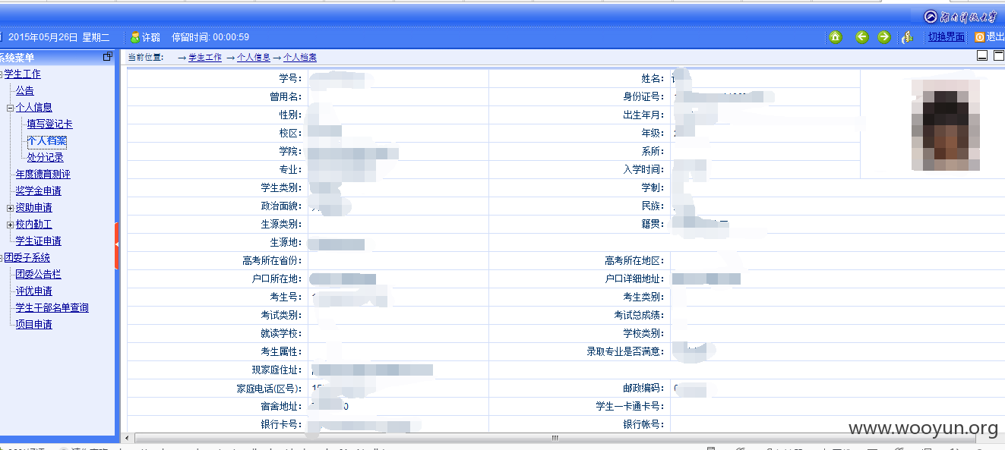
Task: Open 学生证申请 menu entry
Action: pos(39,241)
